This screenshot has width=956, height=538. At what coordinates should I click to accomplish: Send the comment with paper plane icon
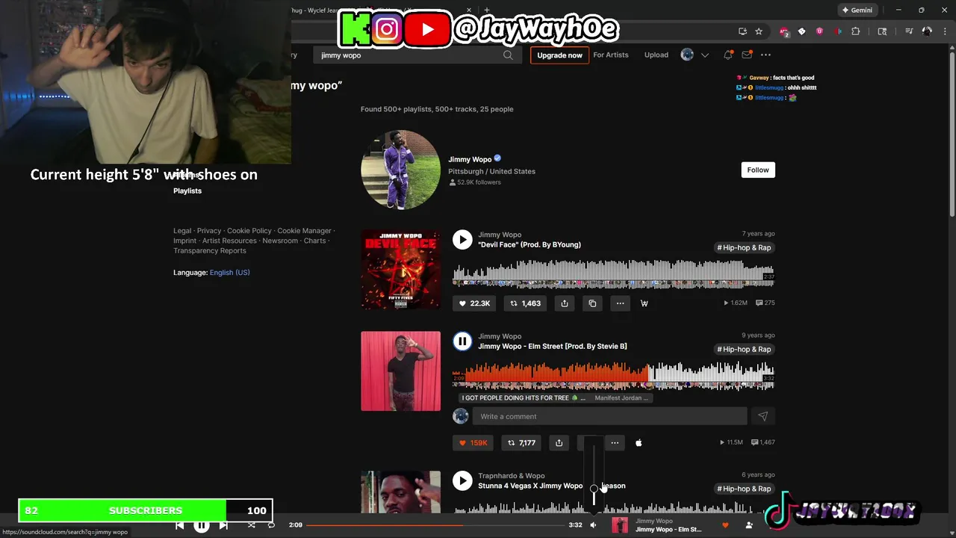763,416
